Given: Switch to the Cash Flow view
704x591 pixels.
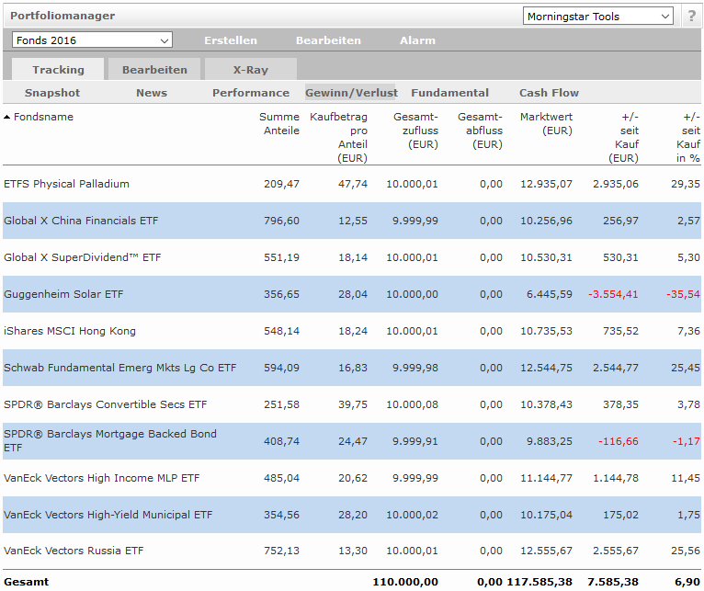Looking at the screenshot, I should pyautogui.click(x=549, y=93).
